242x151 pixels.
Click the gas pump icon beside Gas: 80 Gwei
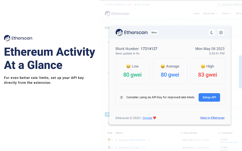tap(136, 5)
